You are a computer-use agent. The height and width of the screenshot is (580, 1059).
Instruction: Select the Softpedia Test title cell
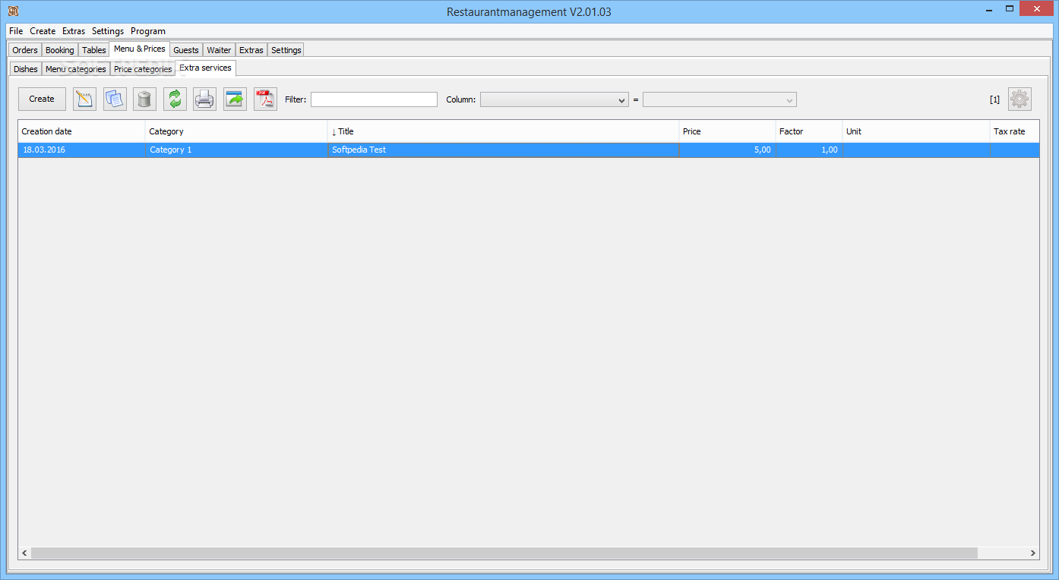(x=504, y=150)
